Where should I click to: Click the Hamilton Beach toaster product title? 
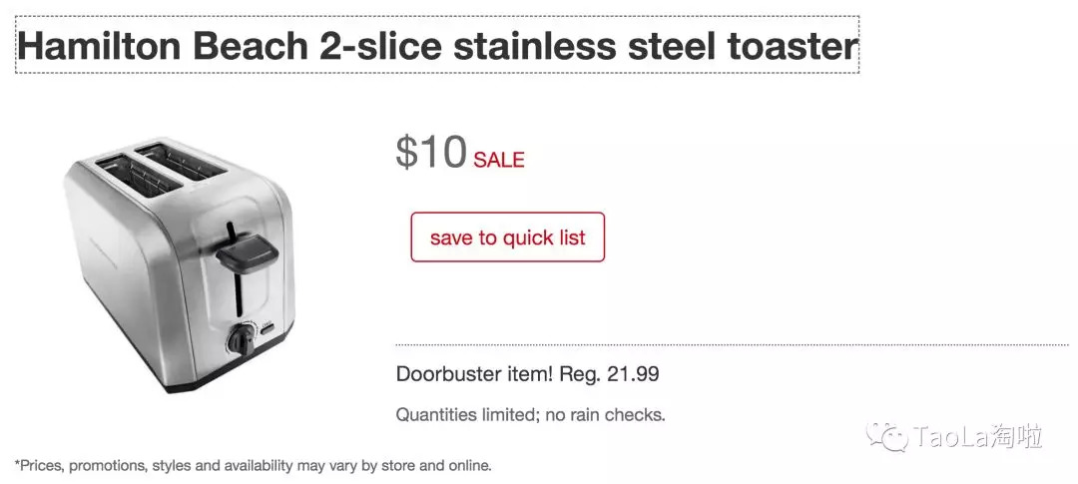click(x=437, y=46)
